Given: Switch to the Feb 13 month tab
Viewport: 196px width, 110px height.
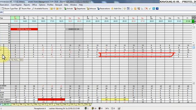Looking at the screenshot, I should (15, 104).
